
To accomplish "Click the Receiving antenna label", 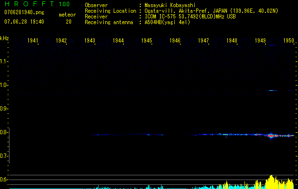I will [x=109, y=22].
